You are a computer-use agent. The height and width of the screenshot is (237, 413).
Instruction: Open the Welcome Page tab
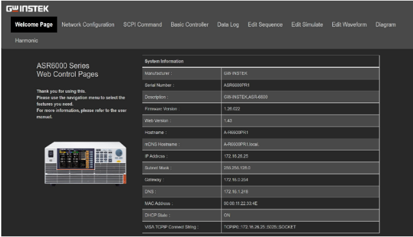click(x=34, y=24)
